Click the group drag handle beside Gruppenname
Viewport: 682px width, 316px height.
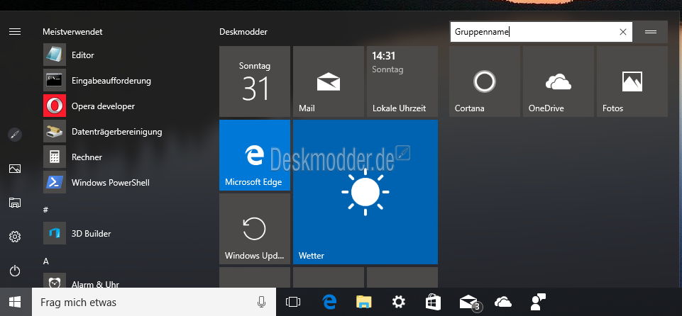(651, 32)
